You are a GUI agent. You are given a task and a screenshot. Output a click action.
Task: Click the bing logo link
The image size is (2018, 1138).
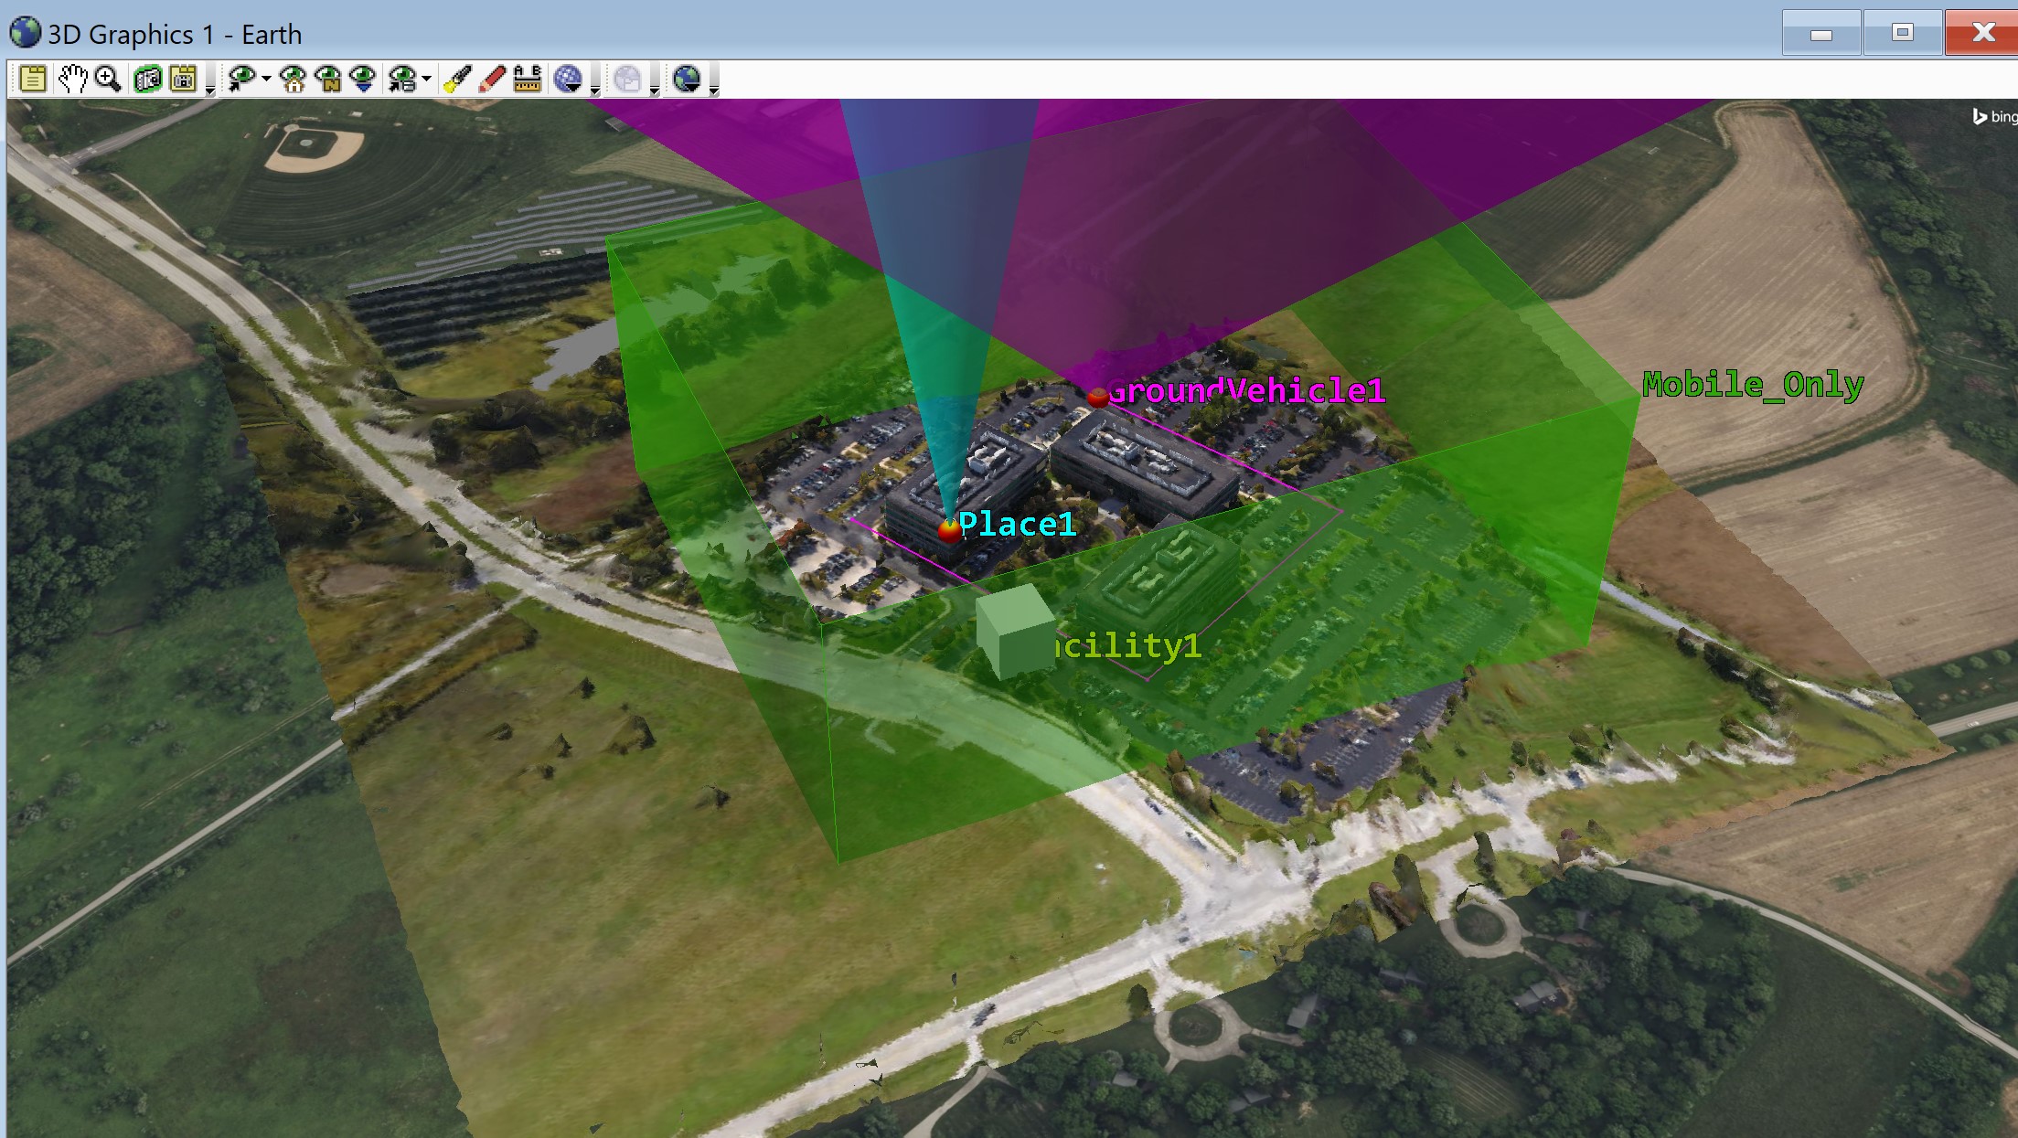coord(1994,117)
